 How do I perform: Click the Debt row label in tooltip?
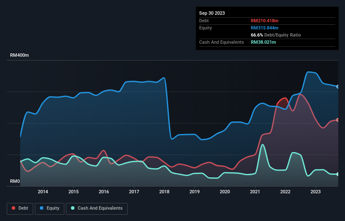point(204,21)
